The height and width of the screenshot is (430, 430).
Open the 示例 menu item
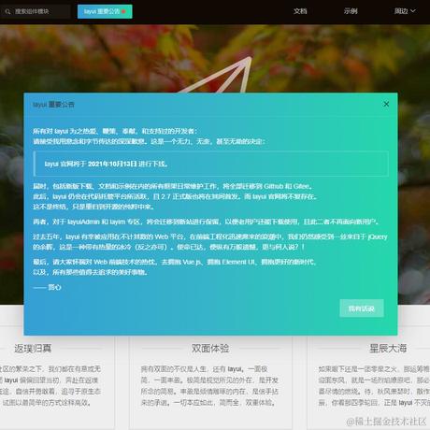351,11
